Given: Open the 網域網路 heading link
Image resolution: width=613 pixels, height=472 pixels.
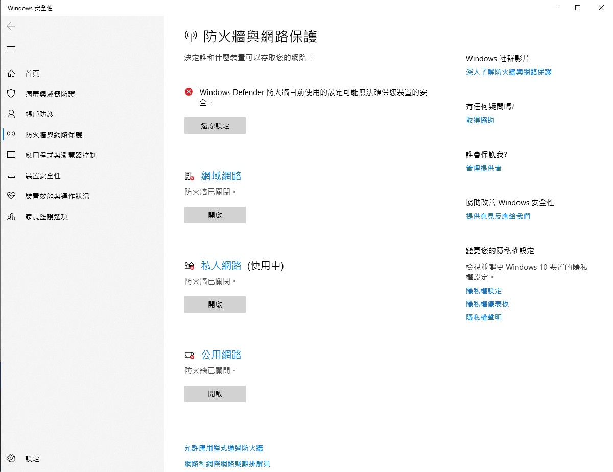Looking at the screenshot, I should [221, 176].
